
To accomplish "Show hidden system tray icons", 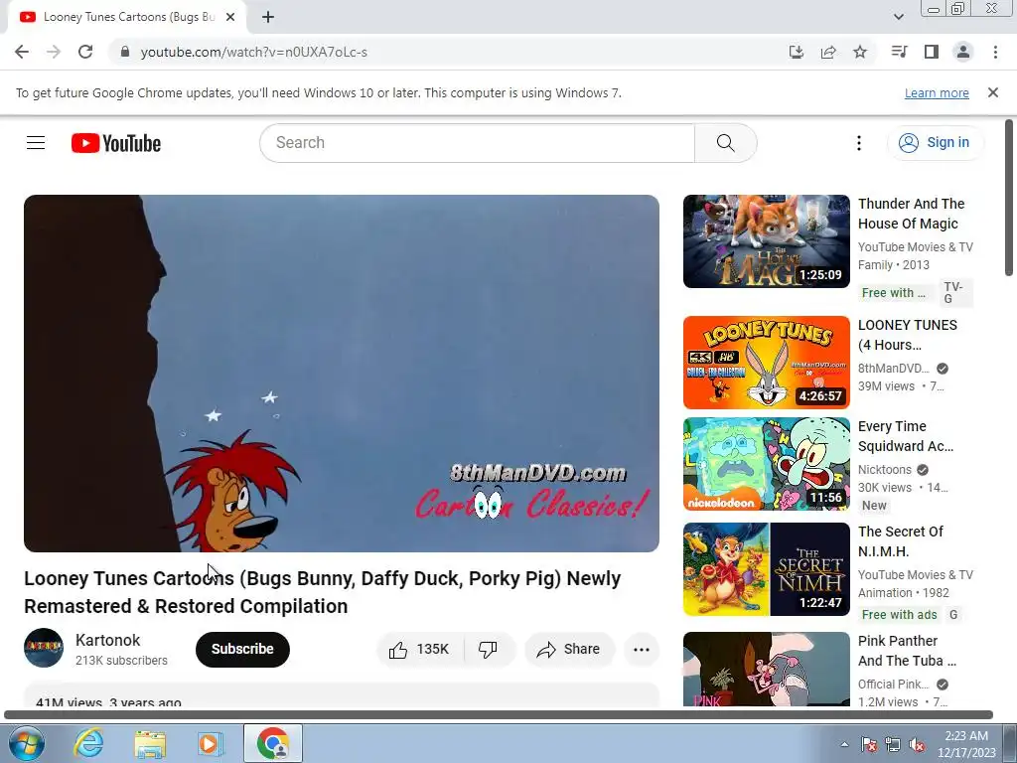I will click(x=844, y=745).
